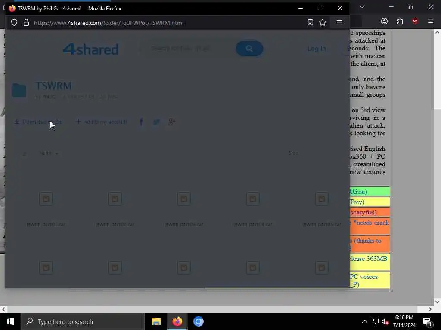Click the orange scaryfun link cell
Image resolution: width=441 pixels, height=330 pixels.
pyautogui.click(x=370, y=212)
